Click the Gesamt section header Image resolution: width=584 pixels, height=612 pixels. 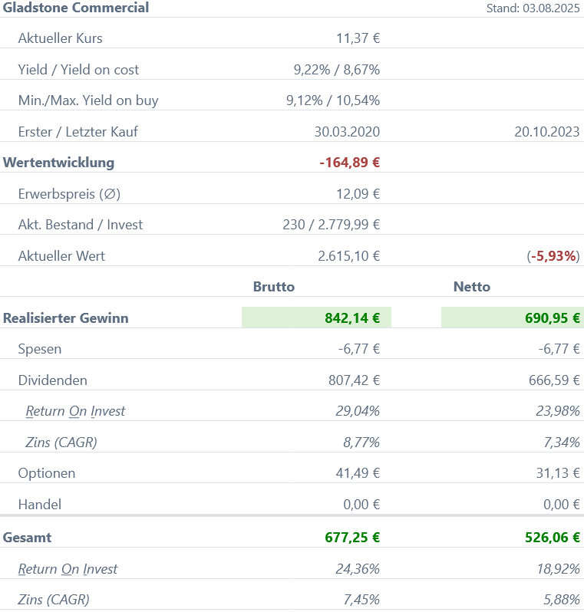[x=28, y=538]
